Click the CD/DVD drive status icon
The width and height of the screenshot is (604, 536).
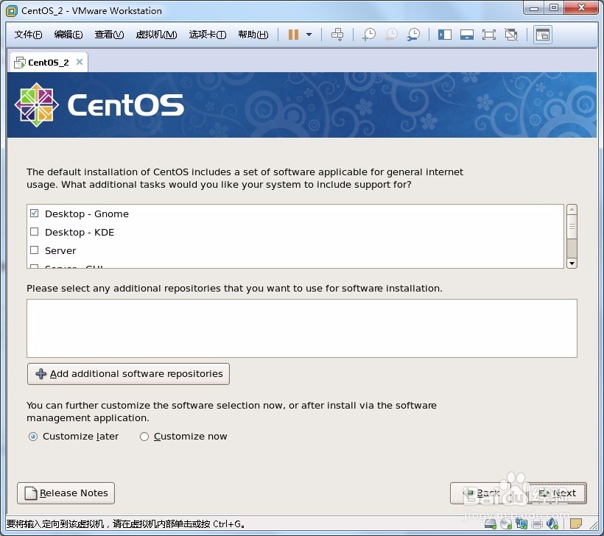[506, 523]
